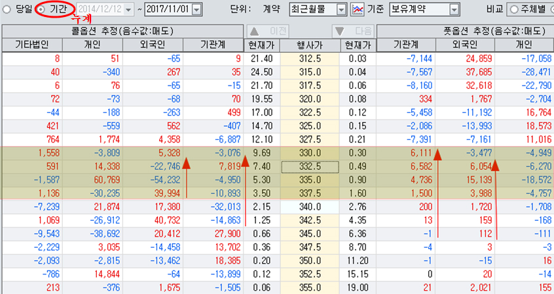Expand the 보유계약 criteria dropdown
Screen dimensions: 554x294
[x=454, y=9]
